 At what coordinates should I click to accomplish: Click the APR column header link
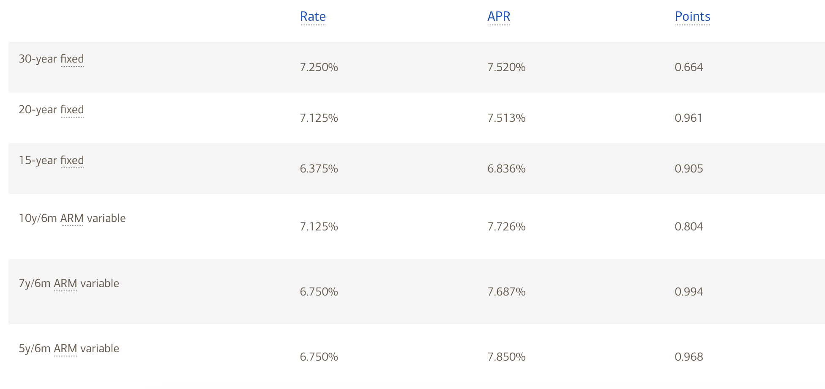click(499, 16)
